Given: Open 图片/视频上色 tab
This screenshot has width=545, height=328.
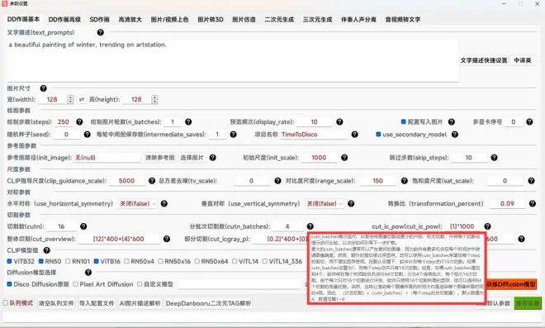Looking at the screenshot, I should (169, 20).
